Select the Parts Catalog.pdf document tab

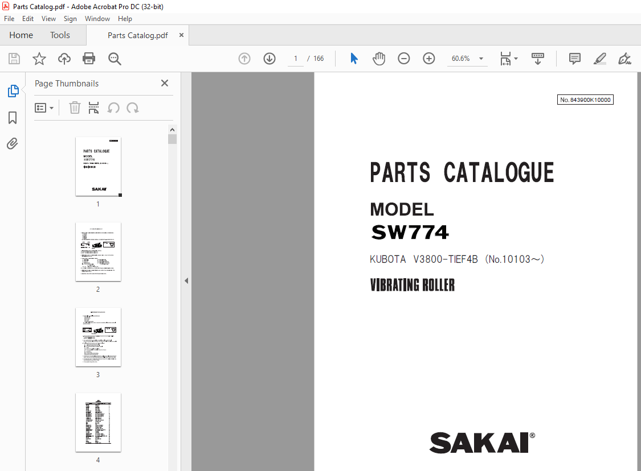coord(138,35)
